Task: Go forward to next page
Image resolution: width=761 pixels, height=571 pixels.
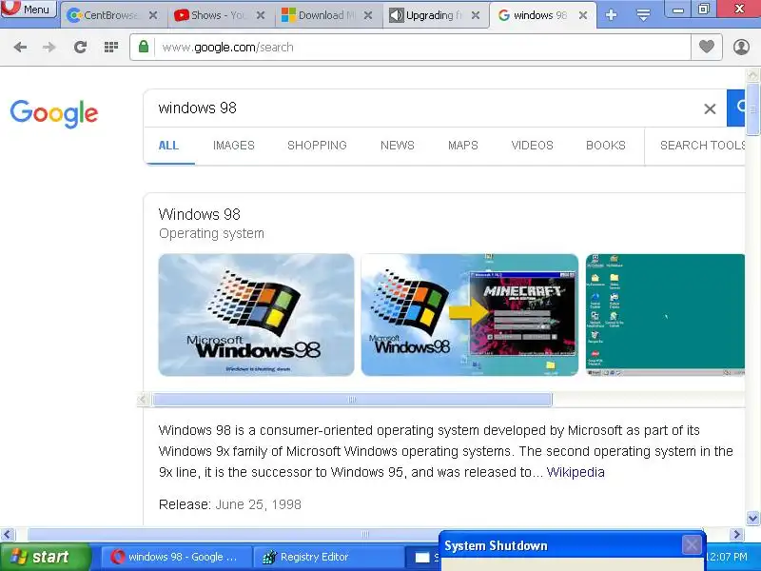Action: coord(49,47)
